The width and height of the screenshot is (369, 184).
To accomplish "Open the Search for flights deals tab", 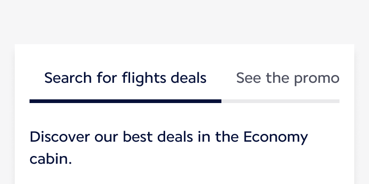I will pos(125,78).
